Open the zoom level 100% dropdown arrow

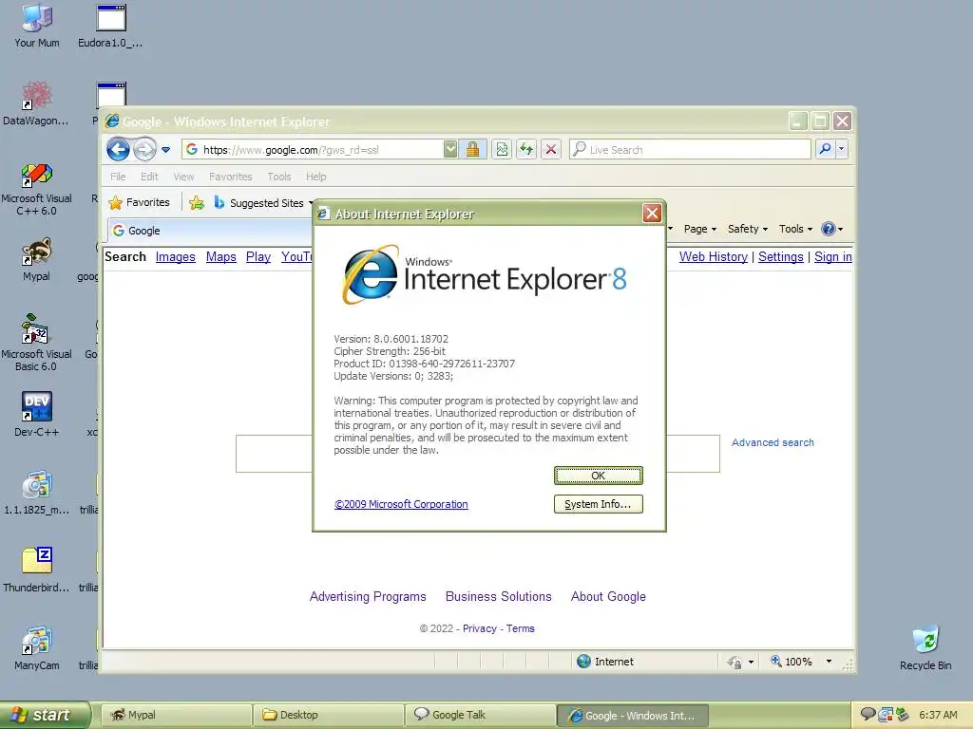829,662
